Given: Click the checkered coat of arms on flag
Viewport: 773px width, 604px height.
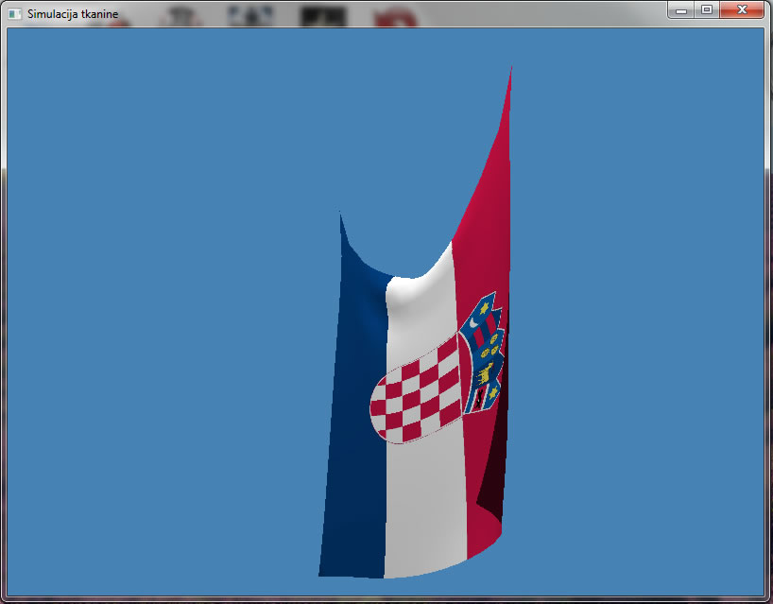Looking at the screenshot, I should coord(416,389).
